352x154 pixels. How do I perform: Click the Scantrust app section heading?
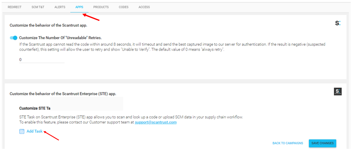[48, 25]
